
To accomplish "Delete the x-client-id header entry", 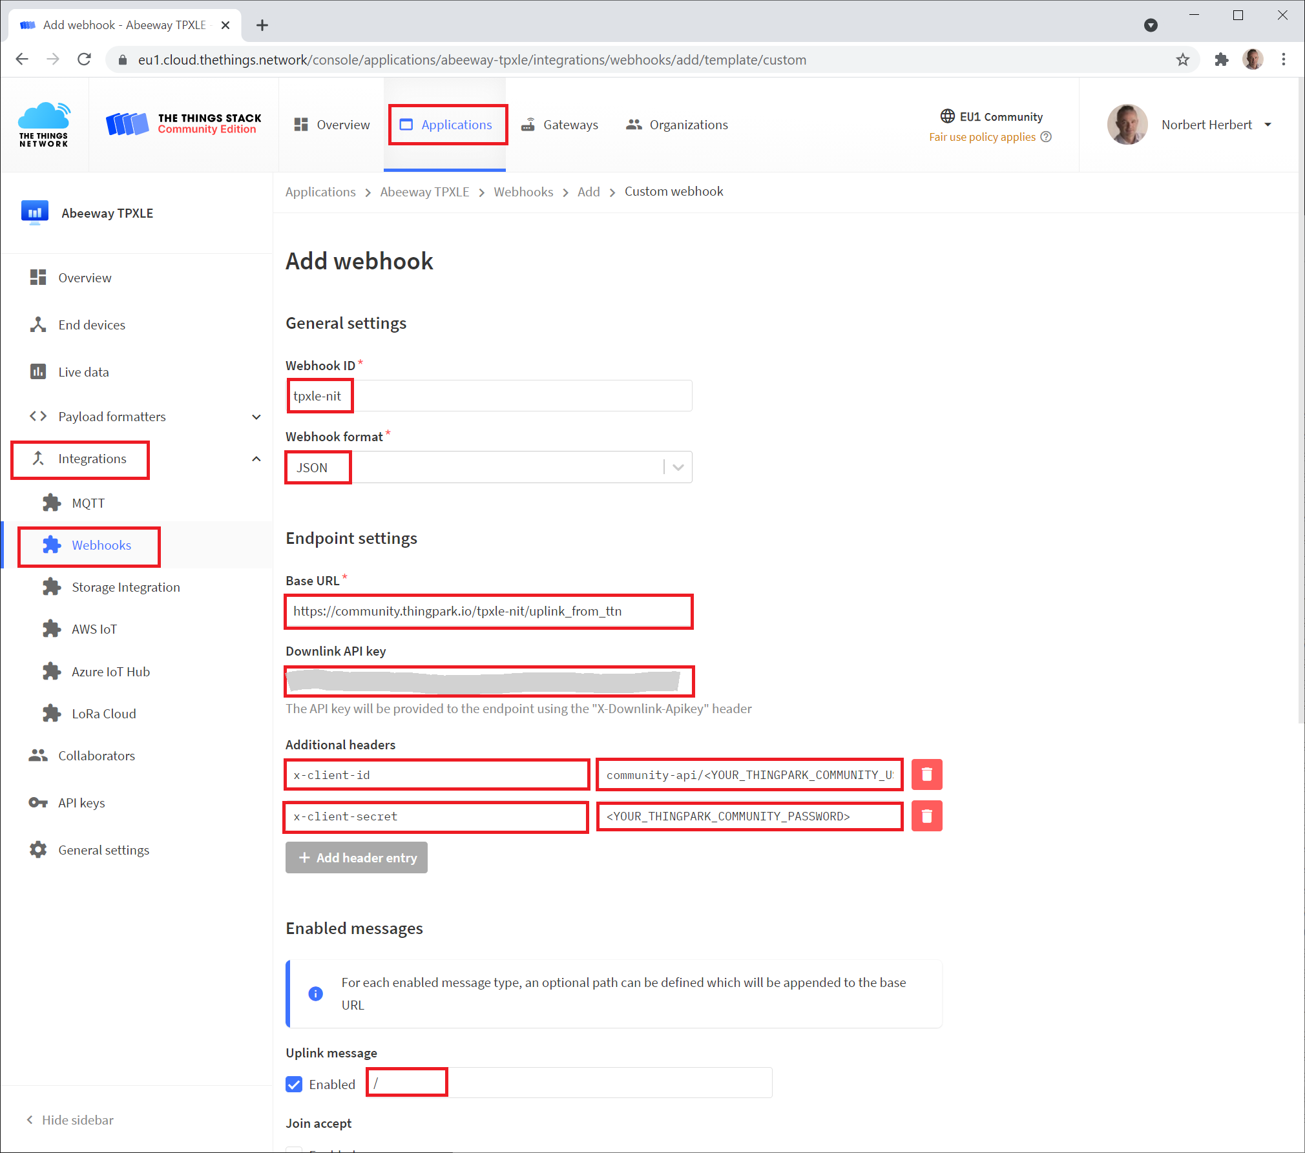I will 927,774.
